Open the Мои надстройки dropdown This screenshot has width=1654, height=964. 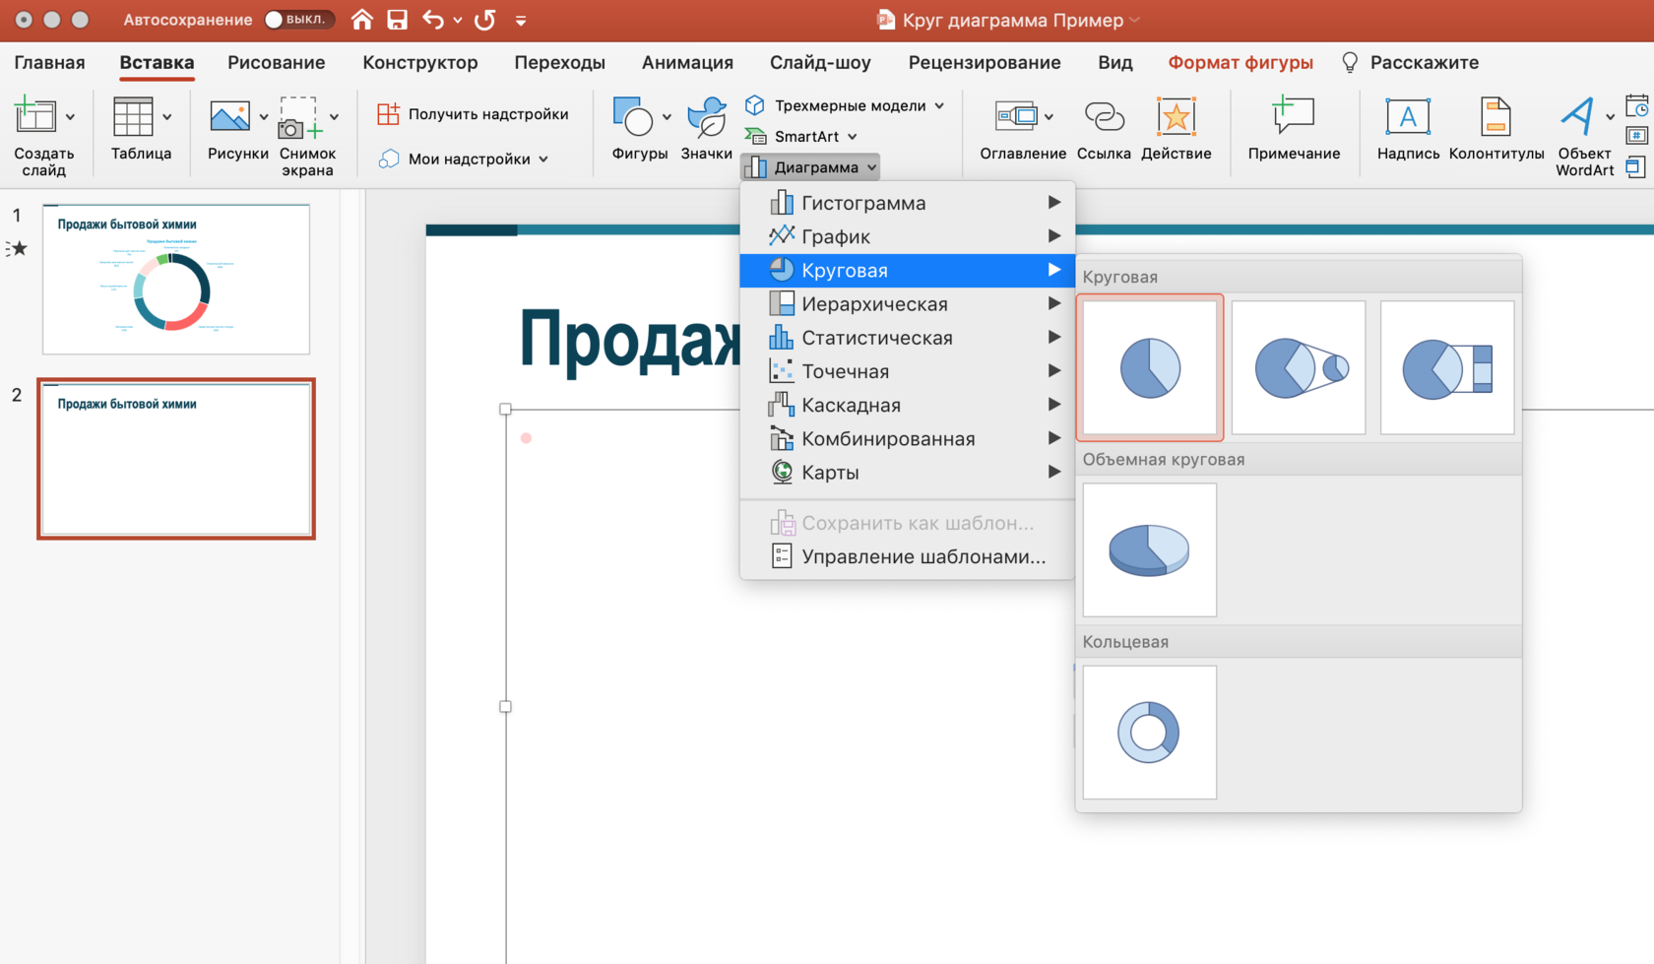[463, 159]
